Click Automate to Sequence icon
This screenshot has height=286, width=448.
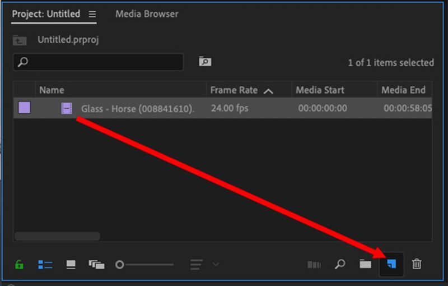click(x=314, y=265)
